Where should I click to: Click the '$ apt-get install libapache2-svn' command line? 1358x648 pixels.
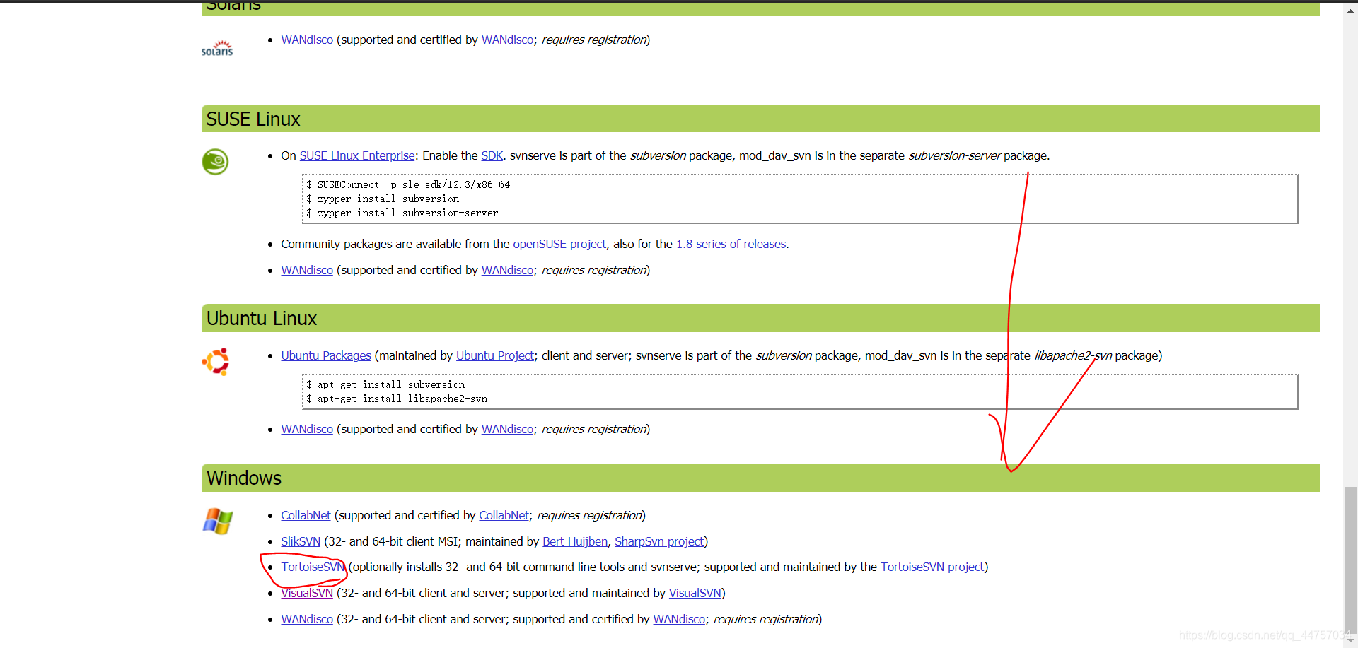click(397, 399)
